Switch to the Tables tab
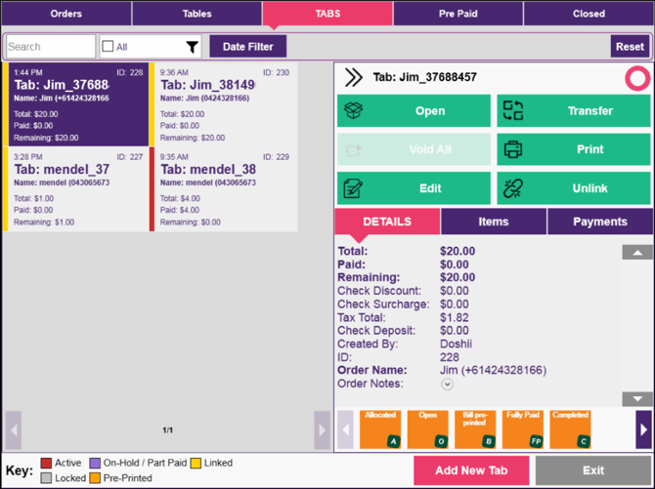655x489 pixels. pyautogui.click(x=196, y=14)
